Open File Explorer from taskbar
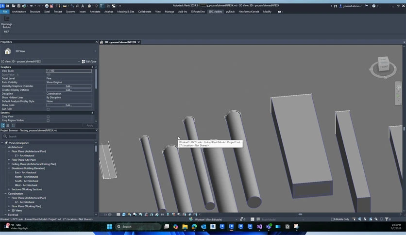Screen dimensions: 406x235 pos(185,227)
